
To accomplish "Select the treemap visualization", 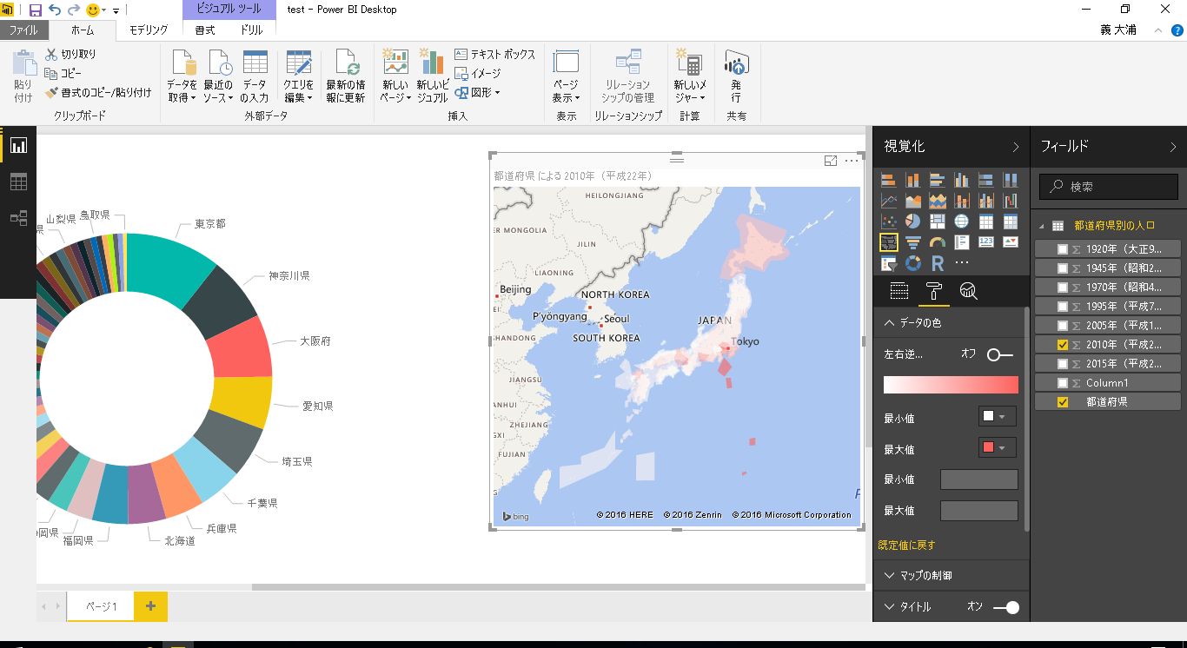I will pos(938,222).
